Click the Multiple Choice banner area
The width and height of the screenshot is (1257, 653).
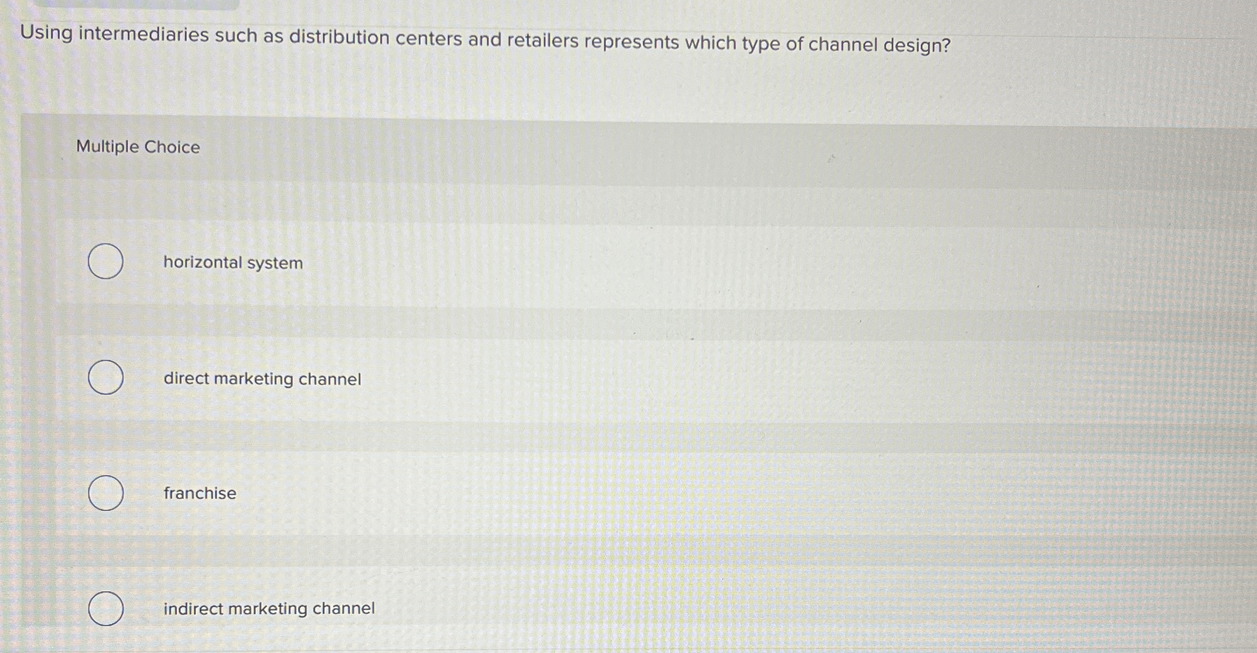[x=610, y=147]
